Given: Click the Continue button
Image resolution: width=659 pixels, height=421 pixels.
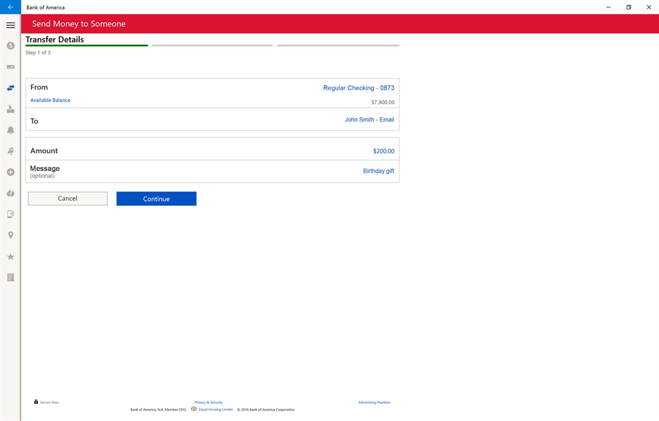Looking at the screenshot, I should (x=157, y=199).
